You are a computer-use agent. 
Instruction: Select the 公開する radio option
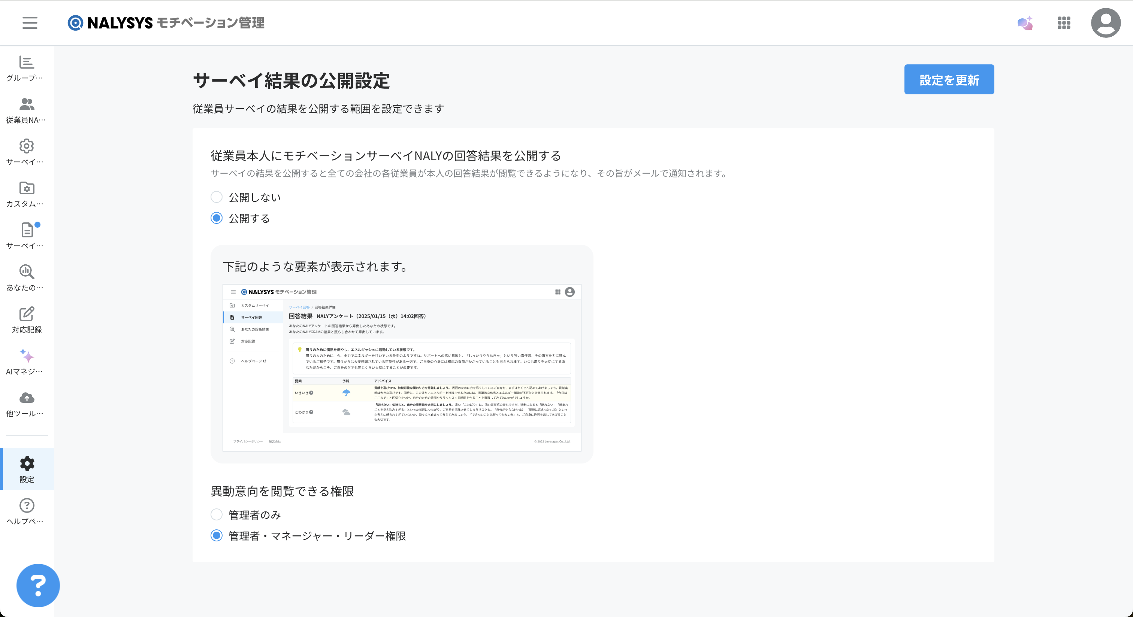(217, 218)
